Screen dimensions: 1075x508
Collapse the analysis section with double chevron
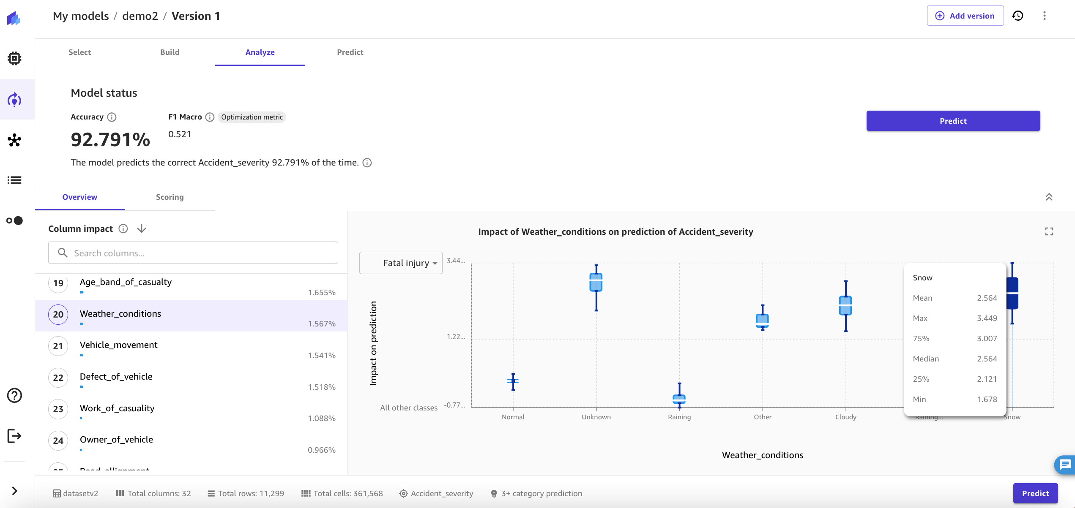point(1049,197)
